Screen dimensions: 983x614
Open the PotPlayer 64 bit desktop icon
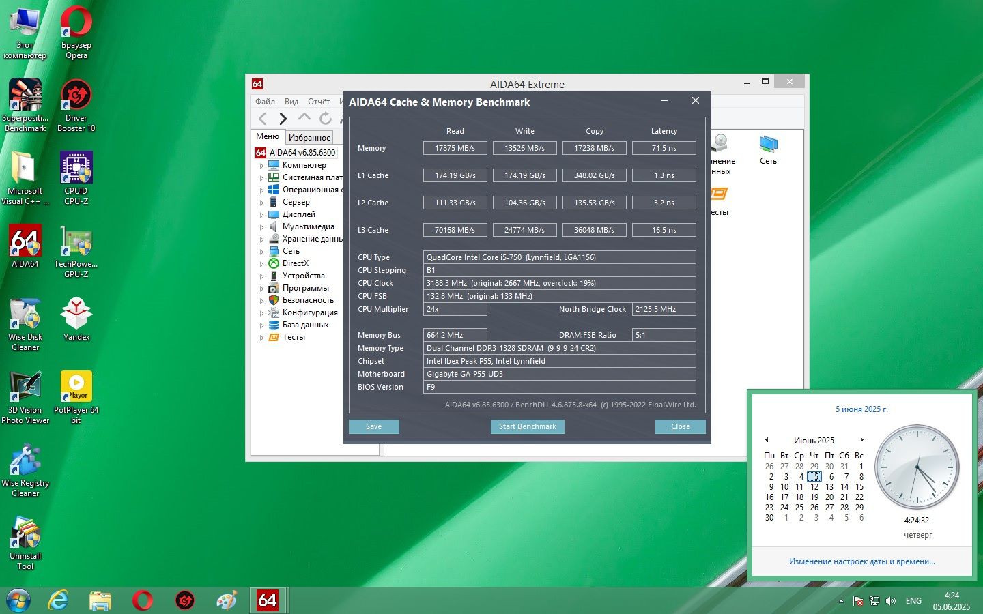[x=76, y=398]
